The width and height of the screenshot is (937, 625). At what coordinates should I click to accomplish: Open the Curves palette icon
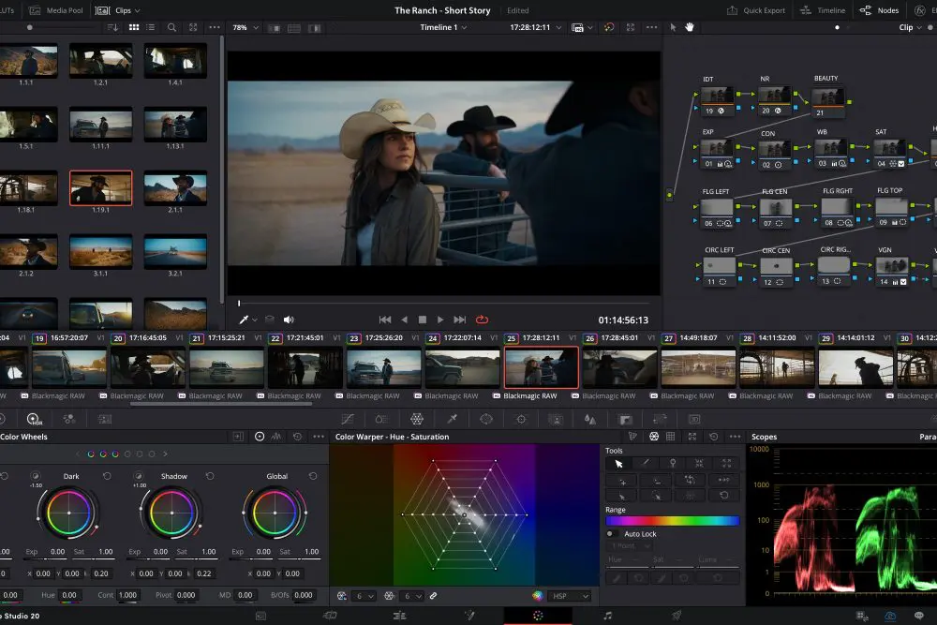(x=346, y=419)
